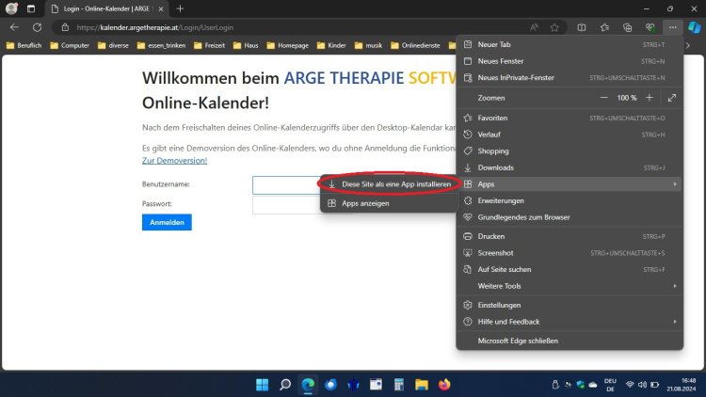706x397 pixels.
Task: Open File Explorer from taskbar
Action: [422, 385]
